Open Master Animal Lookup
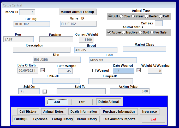Image resolution: width=179 pixels, height=128 pixels. (x=77, y=12)
